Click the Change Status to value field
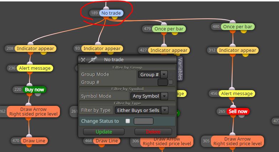This screenshot has width=279, height=152. tap(143, 121)
